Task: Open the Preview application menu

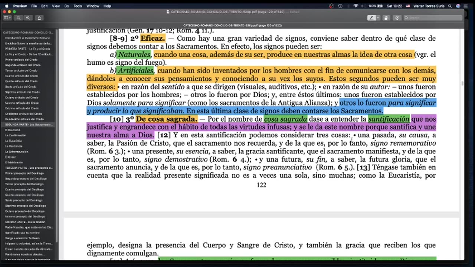Action: [20, 6]
